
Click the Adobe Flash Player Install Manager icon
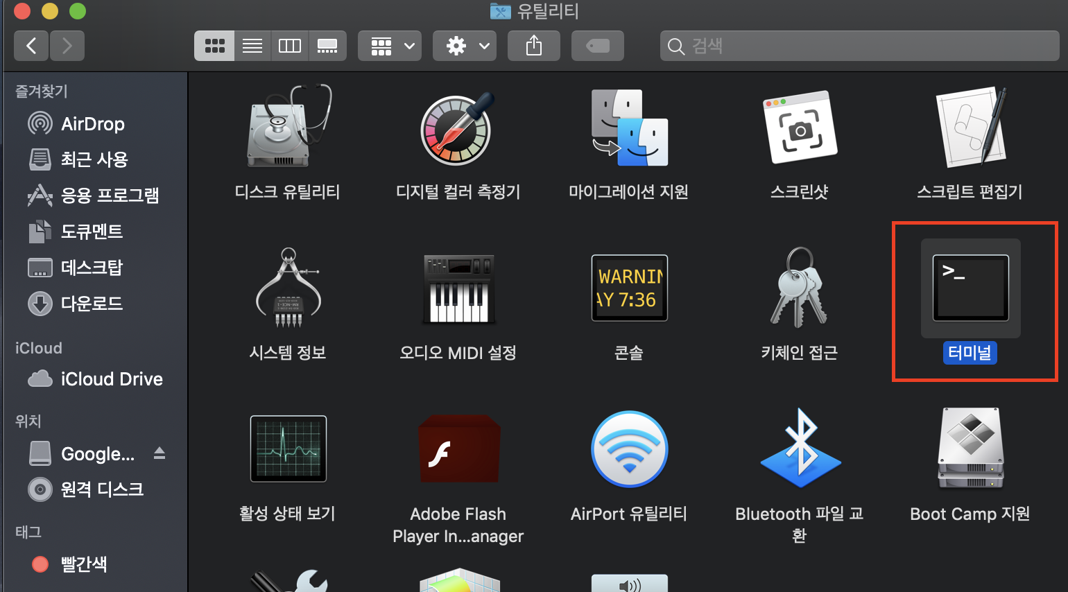(458, 449)
